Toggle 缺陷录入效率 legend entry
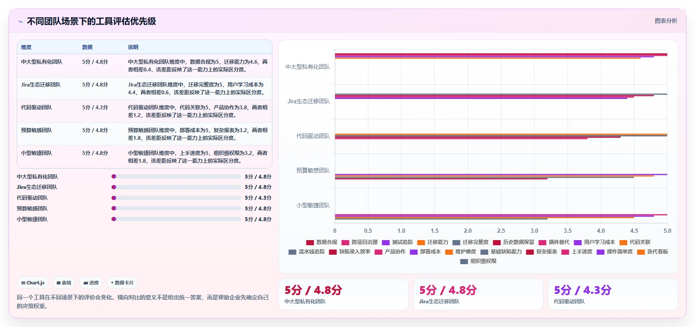Viewport: 695px width, 327px height. pyautogui.click(x=349, y=252)
